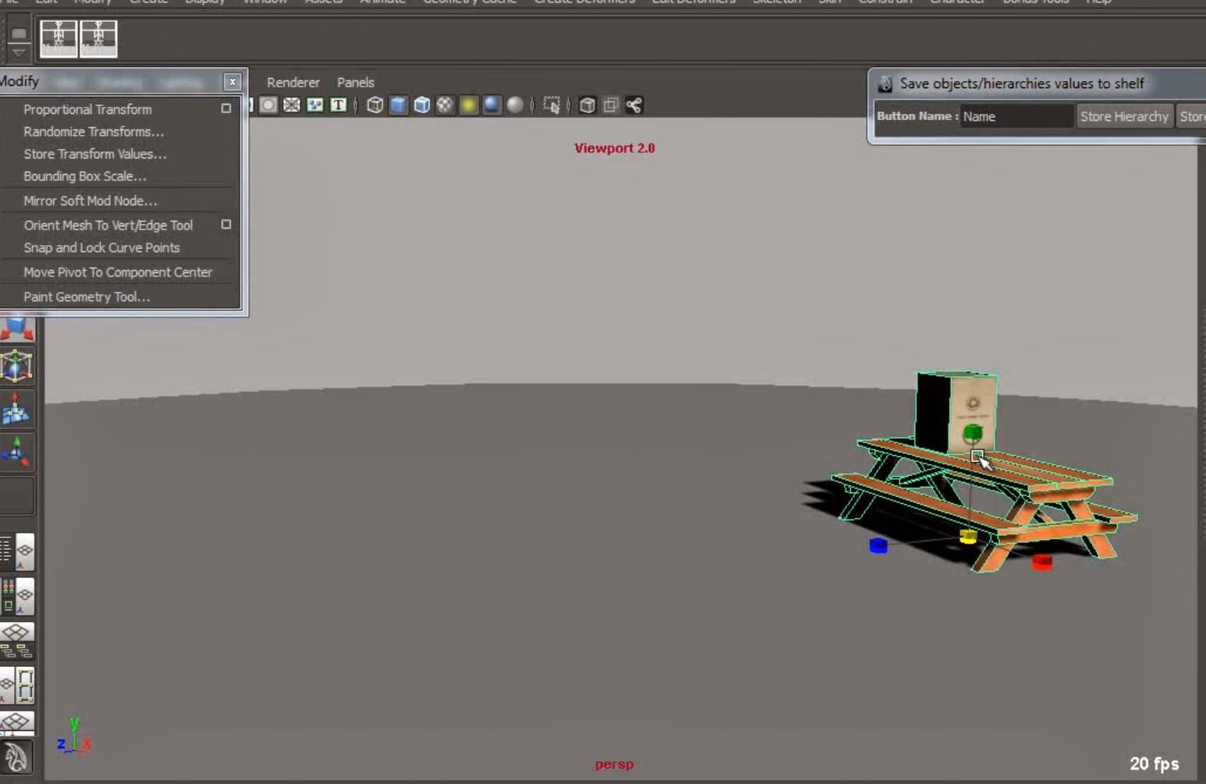This screenshot has width=1206, height=784.
Task: Toggle X-ray display mode
Action: (587, 105)
